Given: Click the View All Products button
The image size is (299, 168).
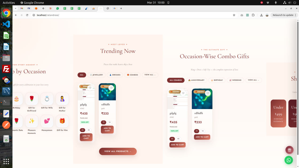Looking at the screenshot, I should point(118,151).
